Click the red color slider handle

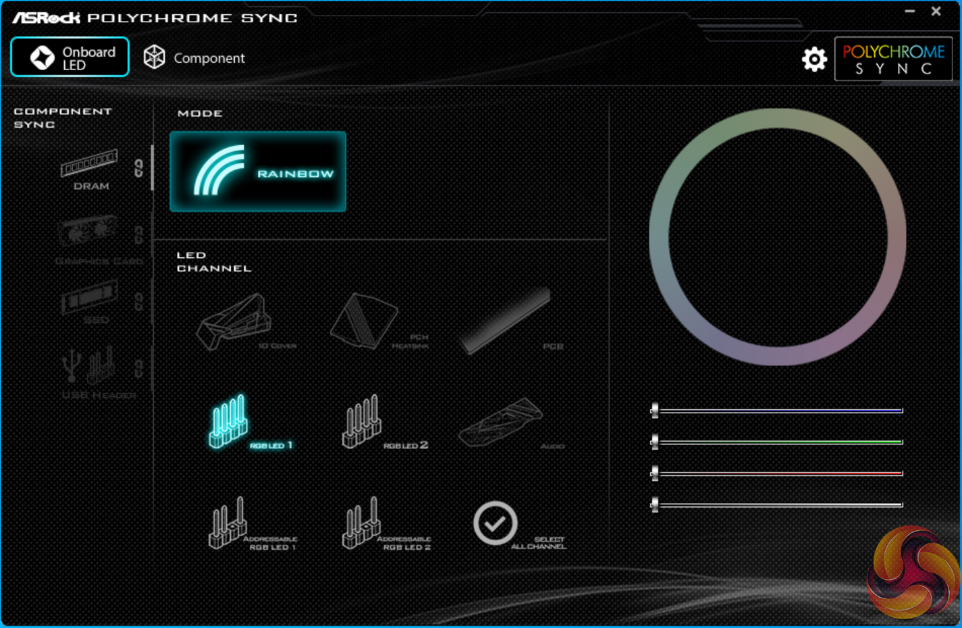pyautogui.click(x=655, y=473)
